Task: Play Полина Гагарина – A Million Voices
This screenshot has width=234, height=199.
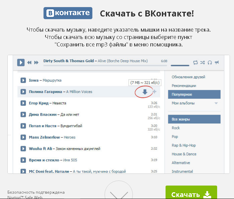Action: point(23,92)
